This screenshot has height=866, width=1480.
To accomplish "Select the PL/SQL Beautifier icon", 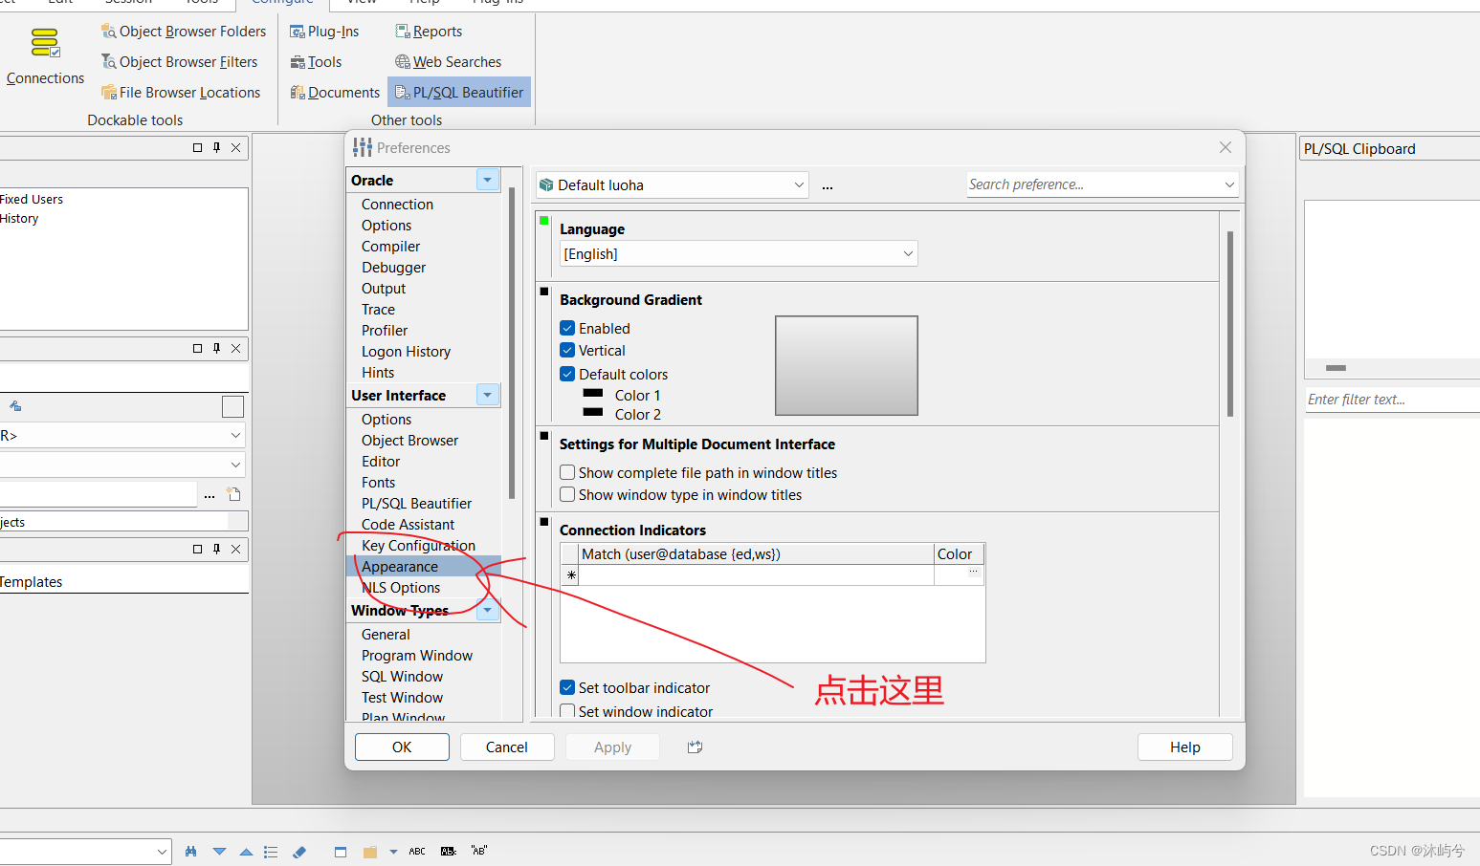I will pyautogui.click(x=458, y=92).
